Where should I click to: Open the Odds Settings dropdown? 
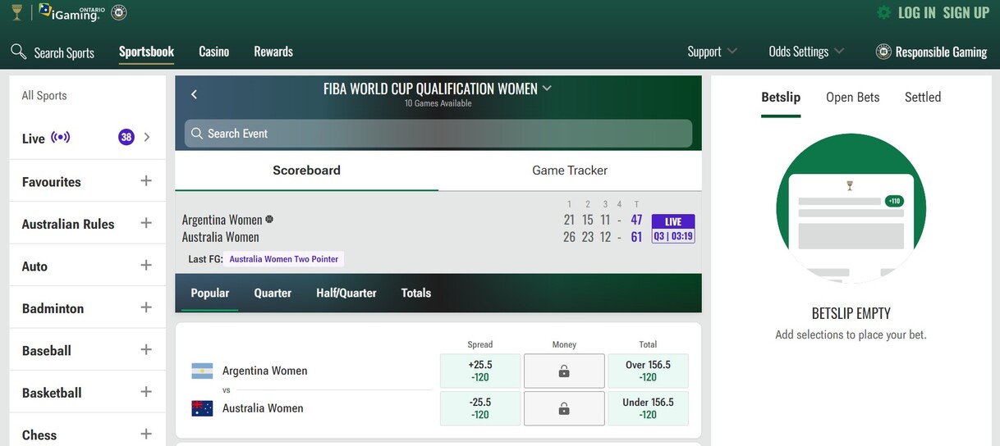805,52
